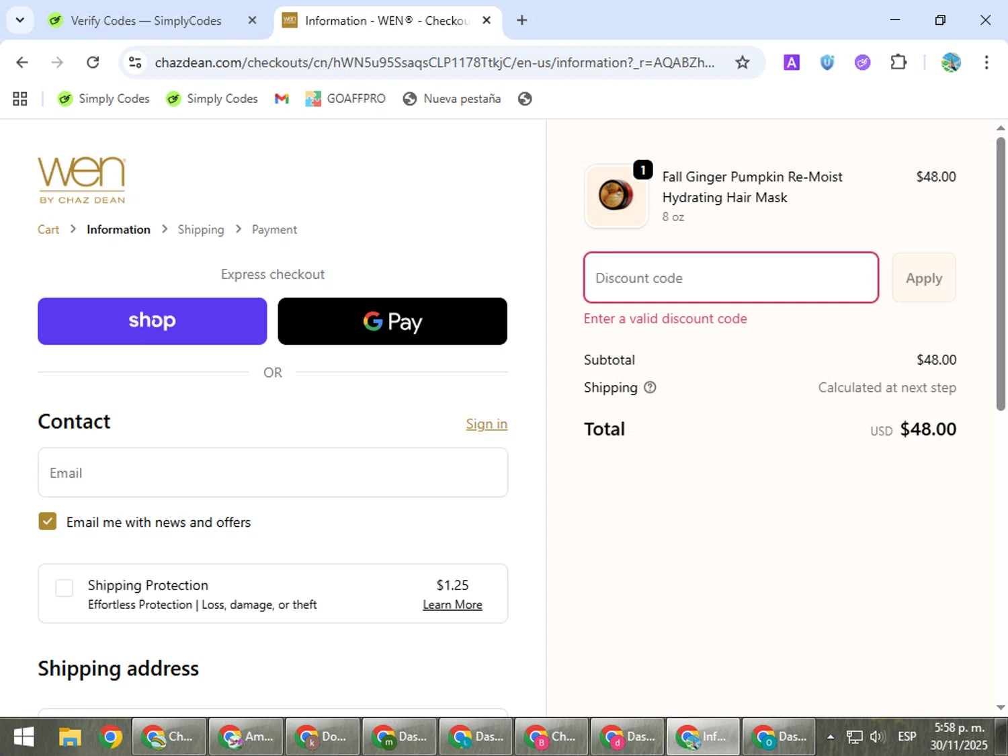Open the Chrome profile avatar
1008x756 pixels.
(x=951, y=62)
